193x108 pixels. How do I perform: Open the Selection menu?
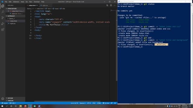click(x=16, y=2)
